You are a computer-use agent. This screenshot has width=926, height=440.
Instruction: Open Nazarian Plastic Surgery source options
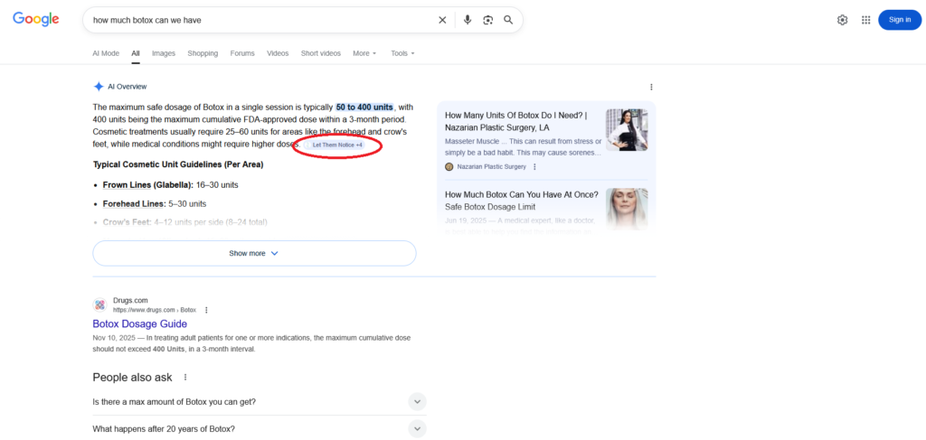534,167
